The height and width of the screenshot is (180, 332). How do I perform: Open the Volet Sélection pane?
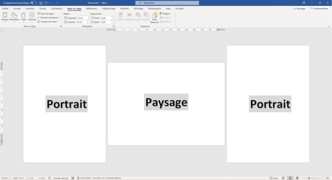point(154,18)
